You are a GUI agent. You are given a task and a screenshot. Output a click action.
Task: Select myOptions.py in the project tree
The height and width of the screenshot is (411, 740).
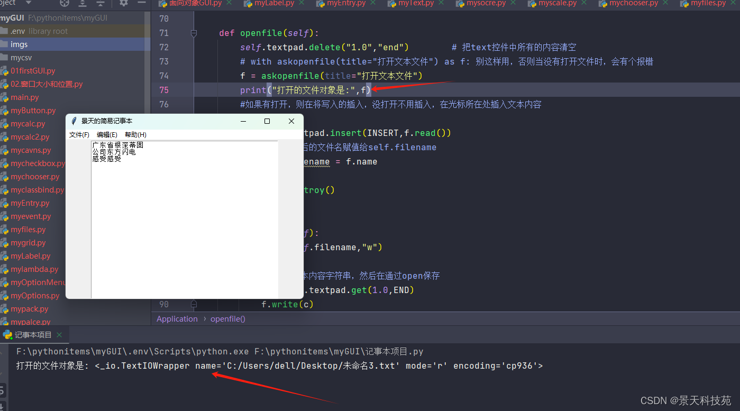[x=35, y=296]
